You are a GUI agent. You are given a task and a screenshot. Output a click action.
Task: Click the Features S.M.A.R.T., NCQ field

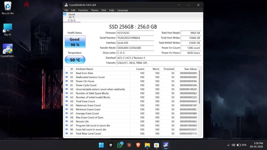click(x=159, y=63)
